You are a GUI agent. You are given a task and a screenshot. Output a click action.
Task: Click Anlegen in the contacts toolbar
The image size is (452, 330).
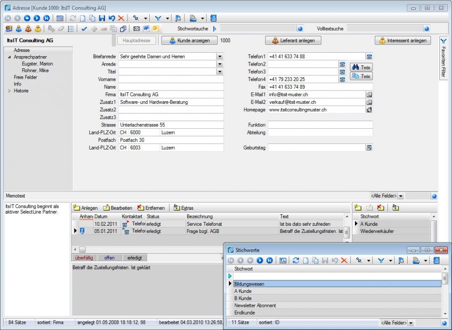86,208
